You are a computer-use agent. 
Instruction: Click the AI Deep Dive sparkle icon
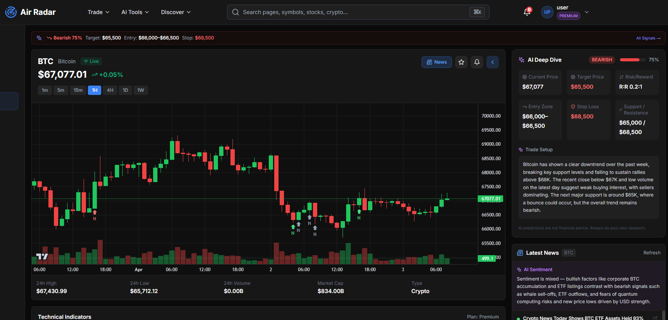(522, 60)
